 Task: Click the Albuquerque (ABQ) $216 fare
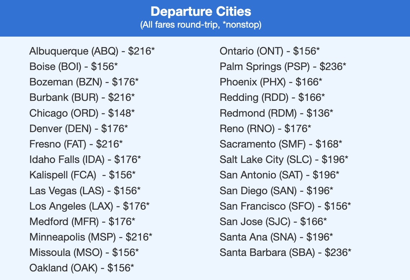[92, 51]
